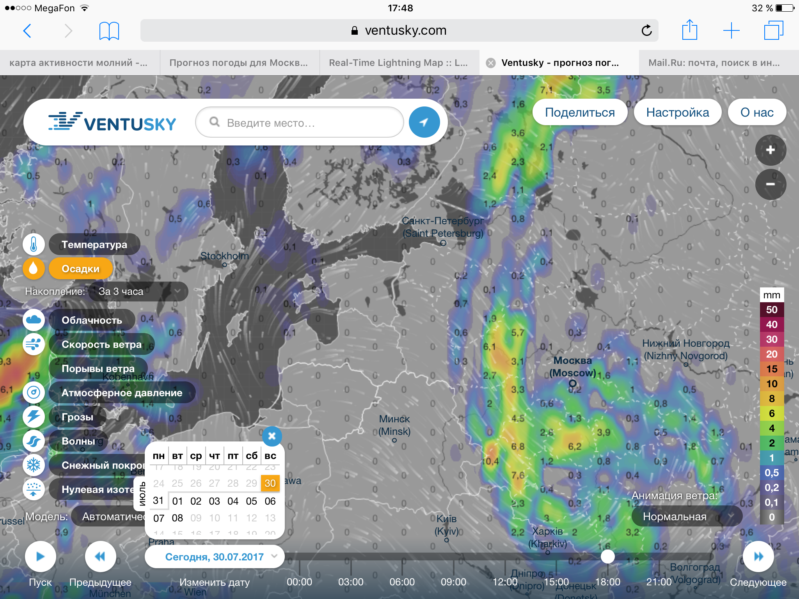This screenshot has width=799, height=599.
Task: Click the Поделиться button
Action: (x=580, y=112)
